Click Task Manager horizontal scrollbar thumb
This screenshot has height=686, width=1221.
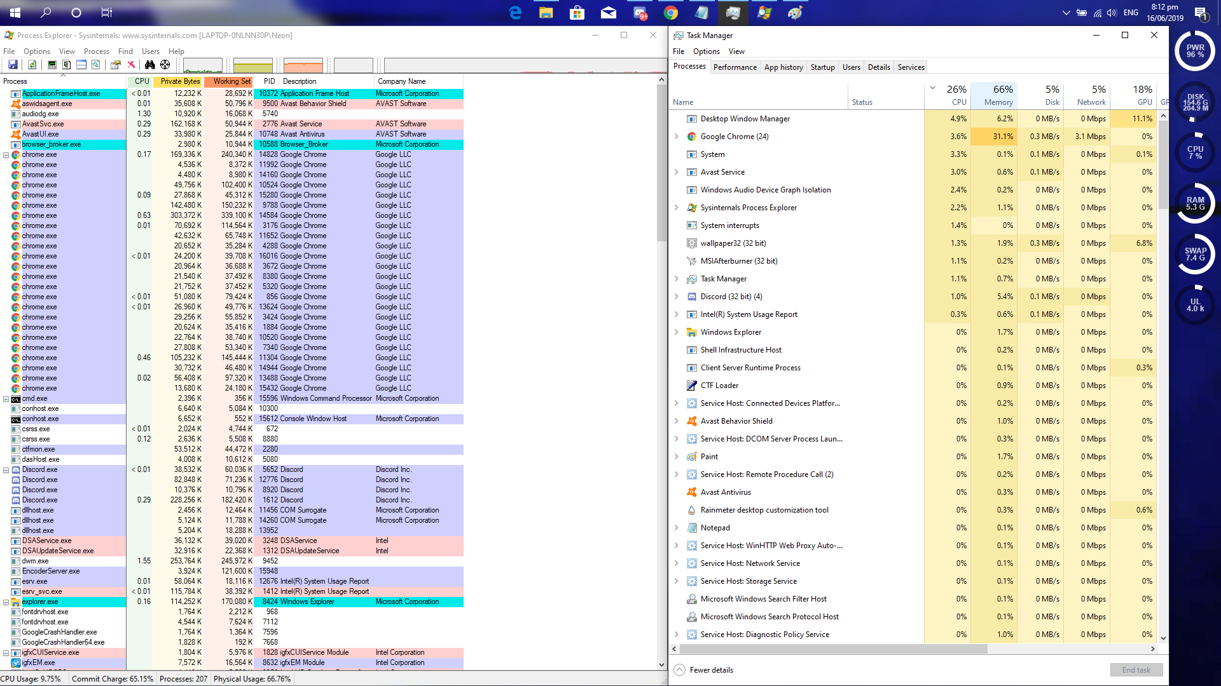coord(833,649)
